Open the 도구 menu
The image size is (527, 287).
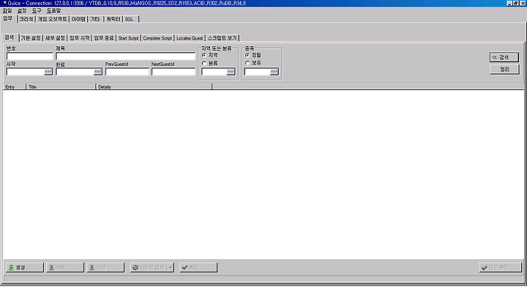37,11
